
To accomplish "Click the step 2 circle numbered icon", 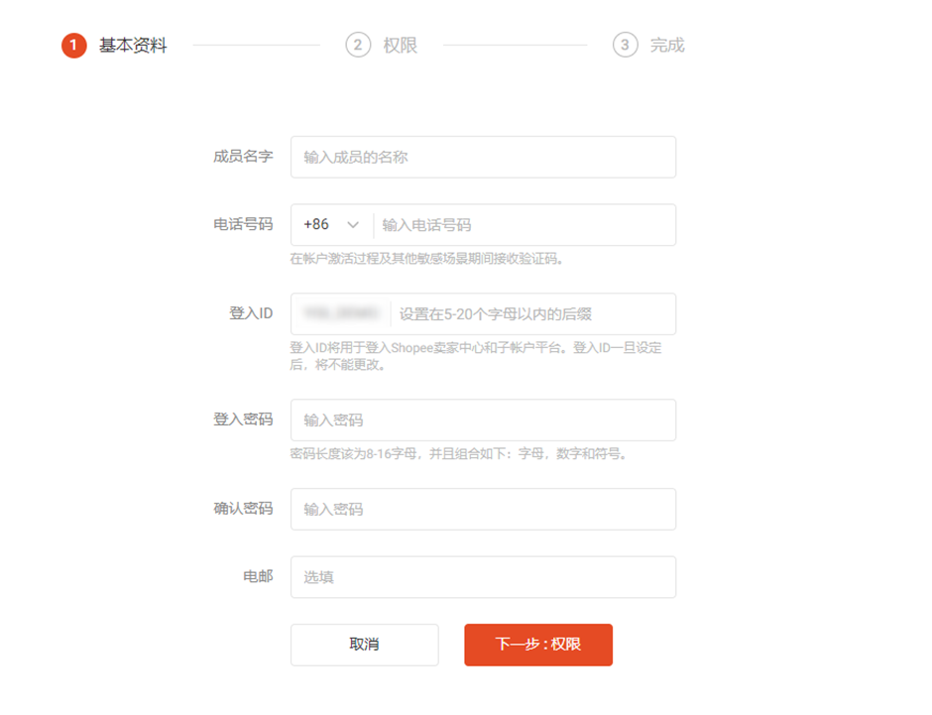I will click(x=356, y=45).
